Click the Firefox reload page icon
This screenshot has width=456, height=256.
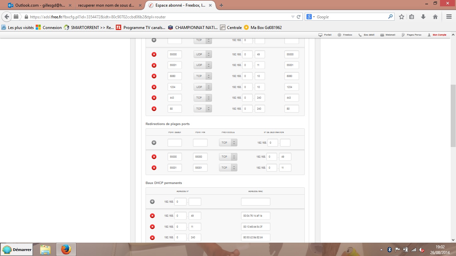(x=299, y=17)
